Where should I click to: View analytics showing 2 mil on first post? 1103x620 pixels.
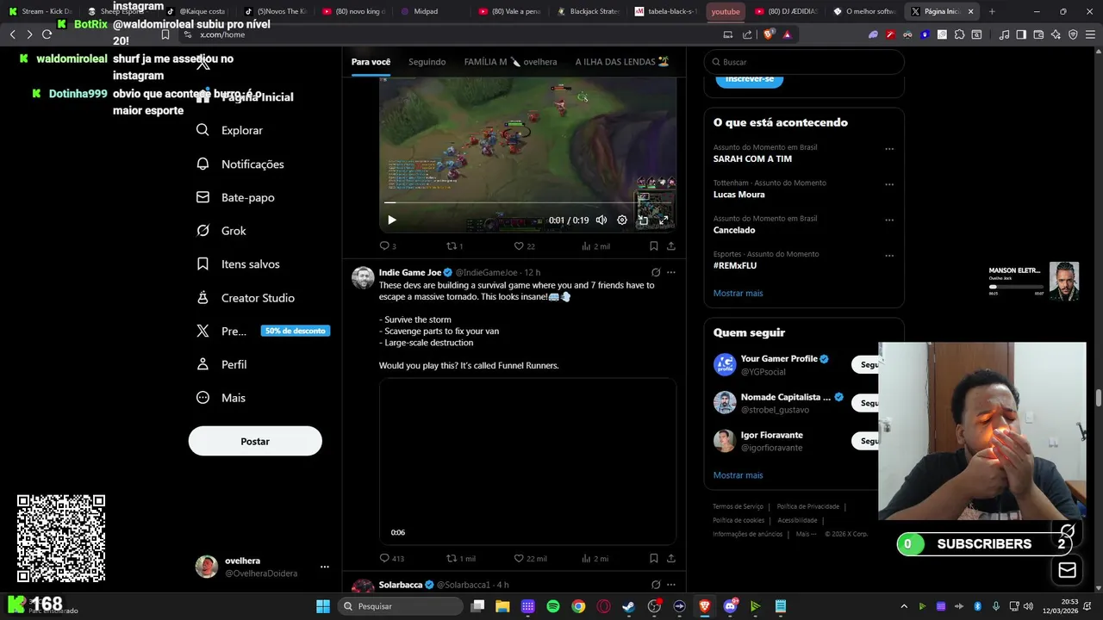pyautogui.click(x=595, y=246)
